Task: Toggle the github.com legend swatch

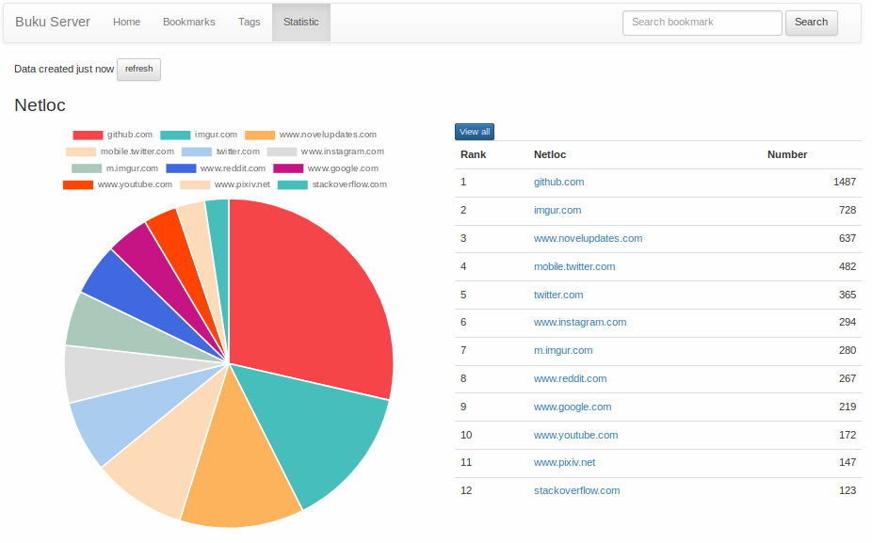Action: coord(88,136)
